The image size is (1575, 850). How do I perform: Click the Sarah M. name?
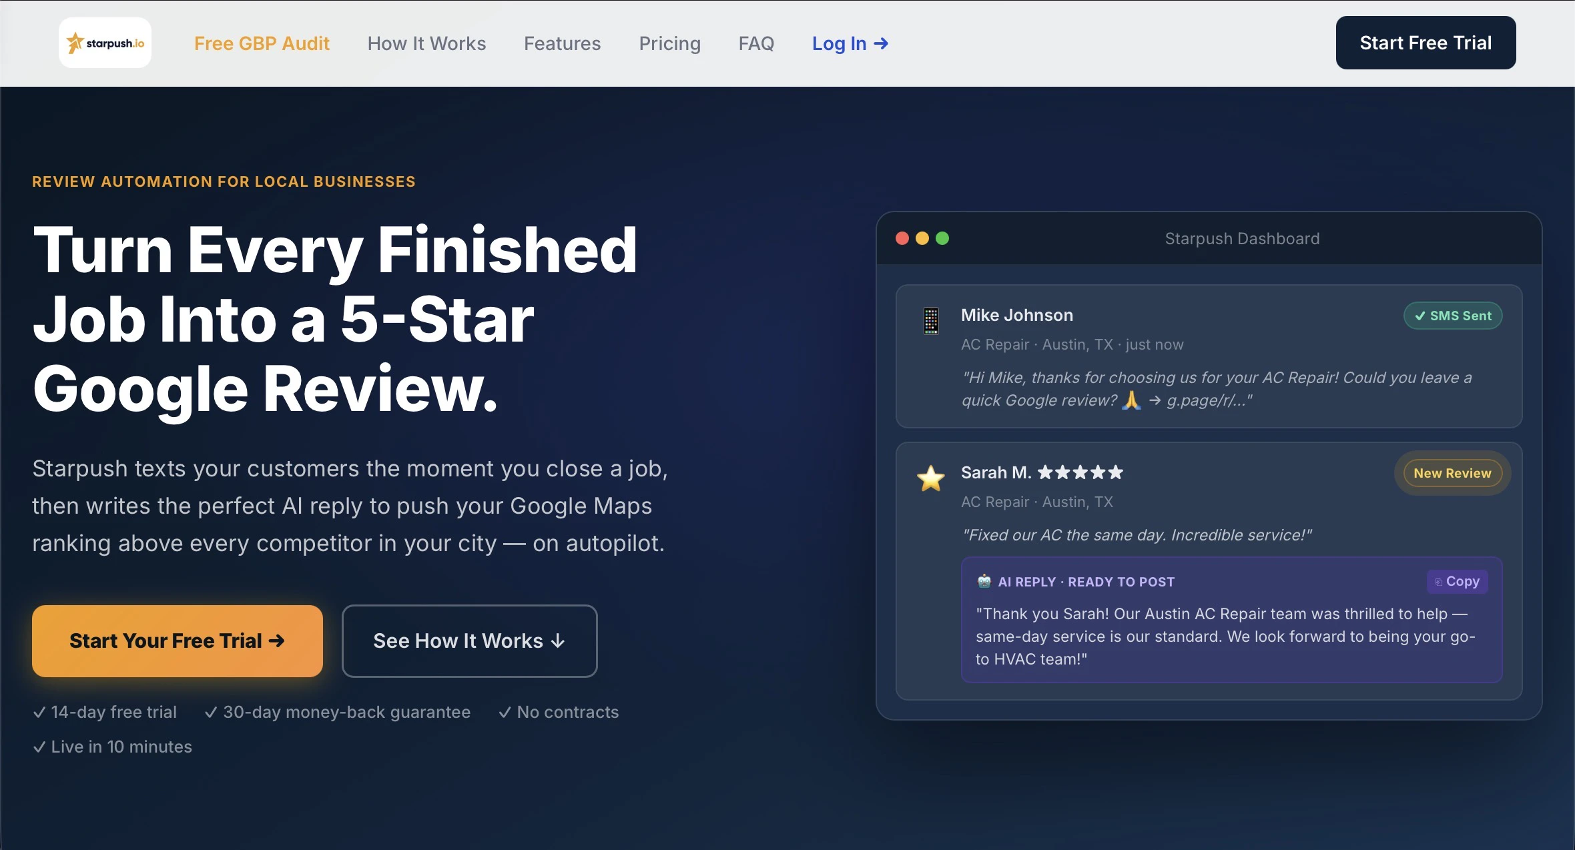996,472
